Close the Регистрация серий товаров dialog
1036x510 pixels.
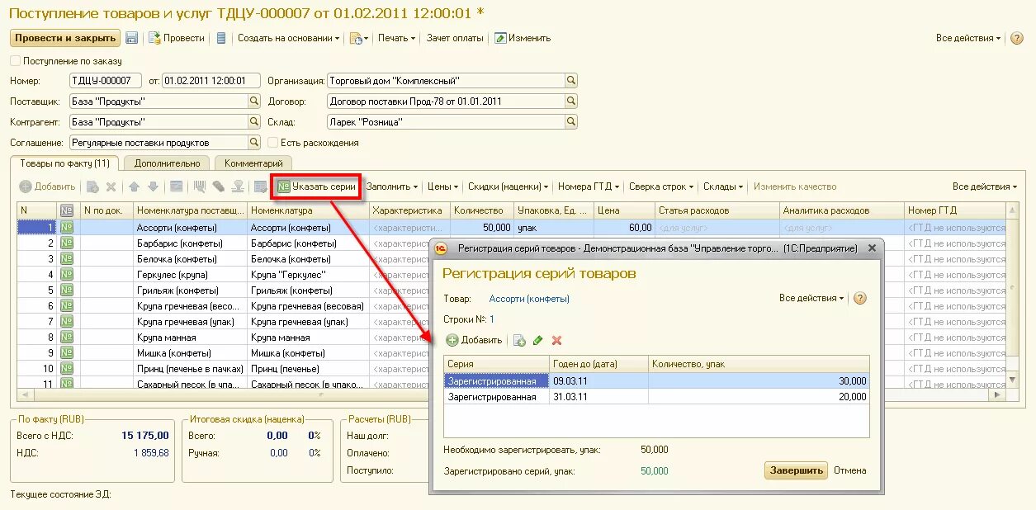(x=872, y=248)
